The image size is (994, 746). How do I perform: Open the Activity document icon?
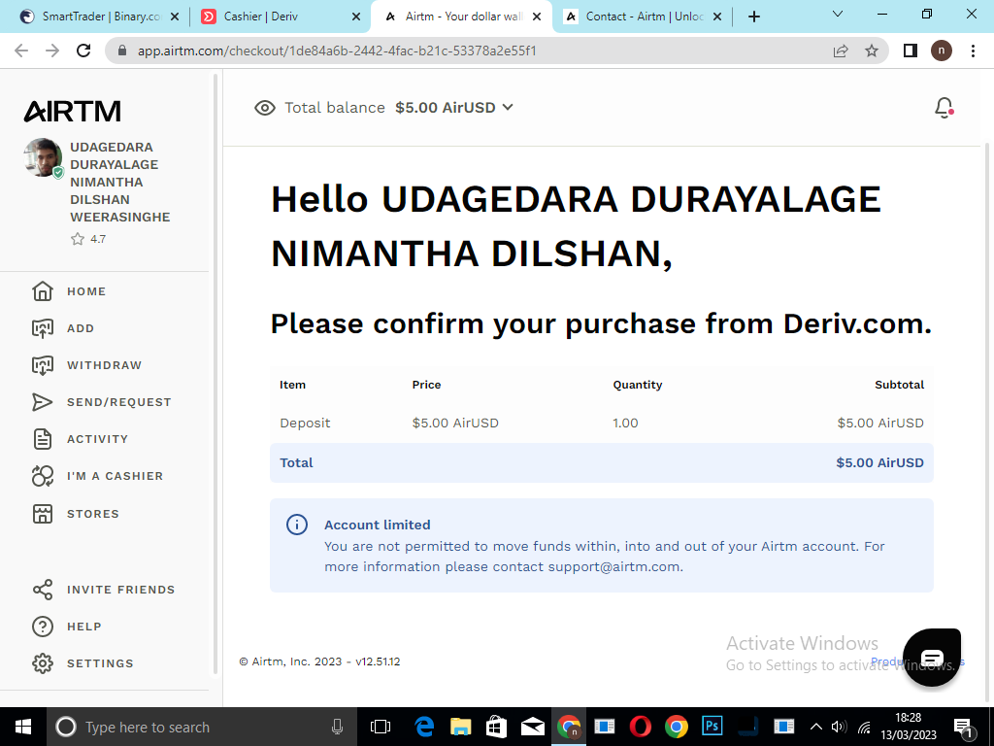(42, 439)
